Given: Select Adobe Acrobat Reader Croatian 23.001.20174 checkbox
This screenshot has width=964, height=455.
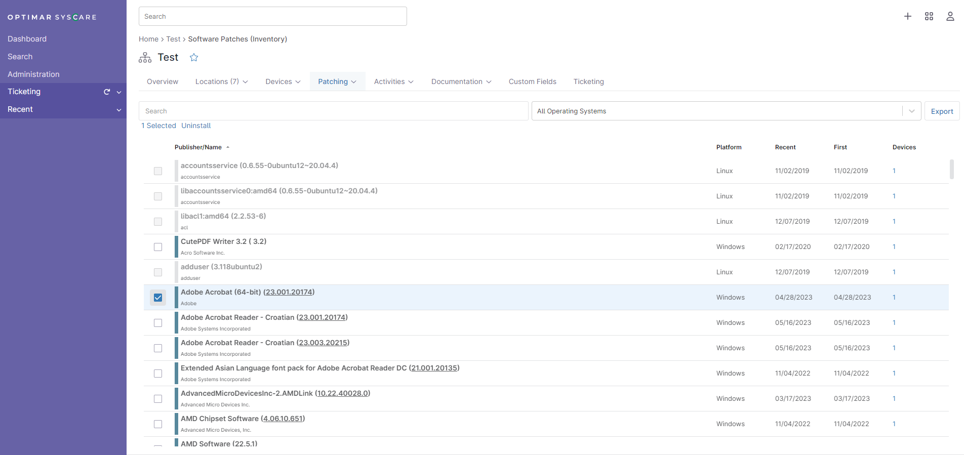Looking at the screenshot, I should click(158, 323).
